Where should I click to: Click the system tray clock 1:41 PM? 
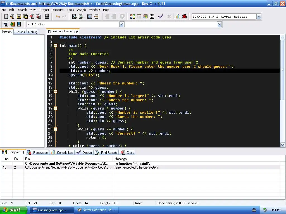click(276, 210)
